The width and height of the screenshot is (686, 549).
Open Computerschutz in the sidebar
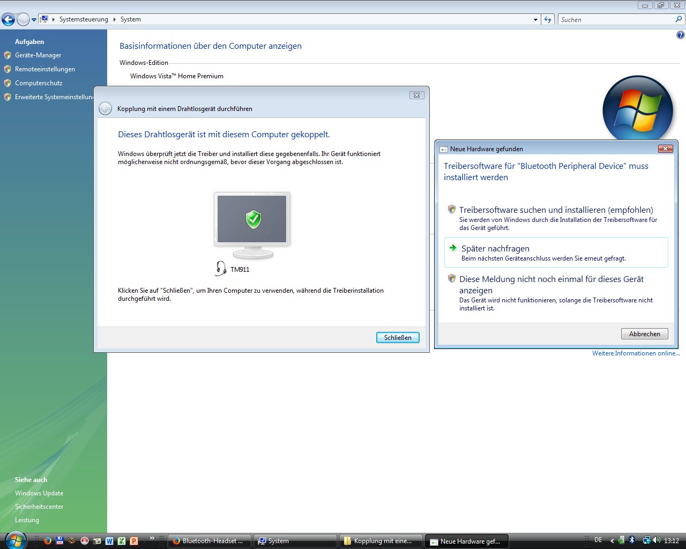[x=39, y=83]
